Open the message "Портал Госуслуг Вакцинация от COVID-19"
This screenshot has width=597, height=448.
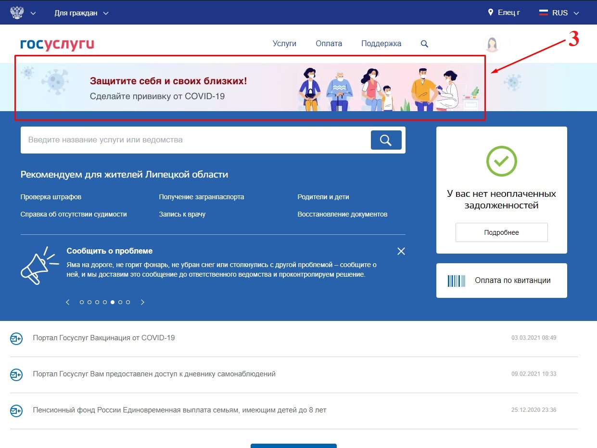pos(104,338)
